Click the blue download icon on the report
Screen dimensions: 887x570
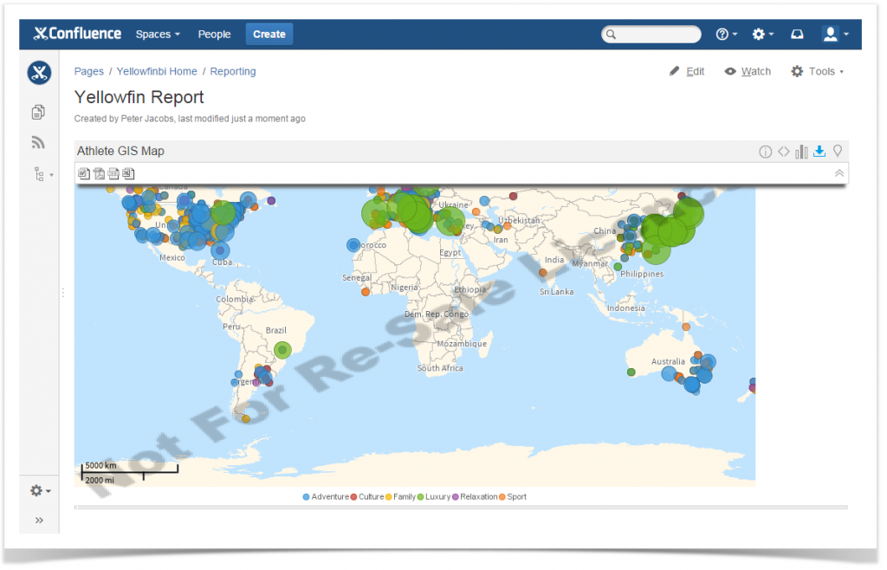click(819, 151)
